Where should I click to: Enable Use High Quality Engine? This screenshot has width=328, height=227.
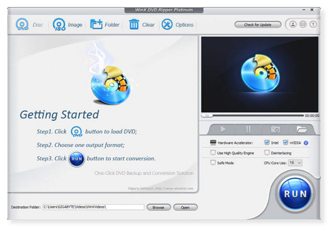(x=213, y=153)
